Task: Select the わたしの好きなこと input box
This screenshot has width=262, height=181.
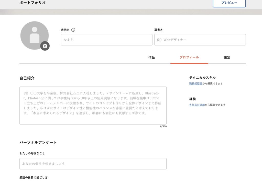Action: pyautogui.click(x=93, y=164)
